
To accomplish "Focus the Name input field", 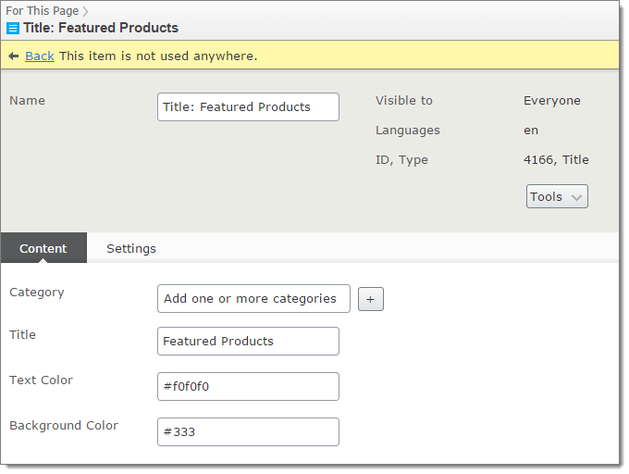I will [x=248, y=106].
